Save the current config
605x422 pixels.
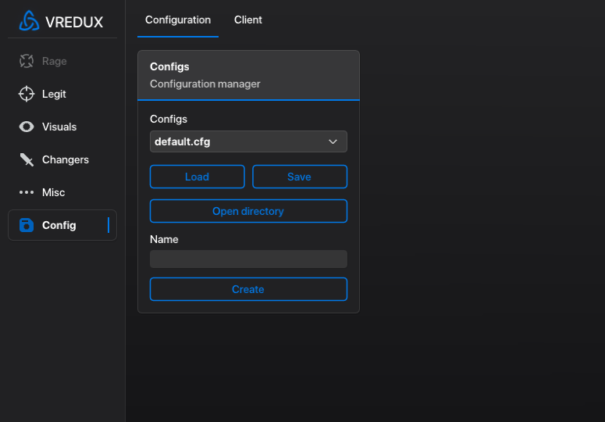click(x=300, y=177)
